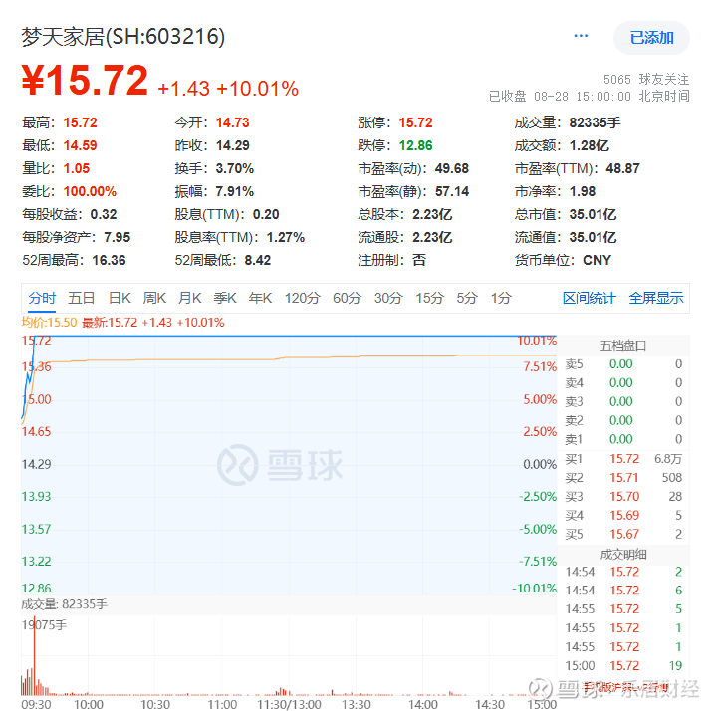
Task: Click the 总市值 value 35.01亿
Action: click(593, 214)
